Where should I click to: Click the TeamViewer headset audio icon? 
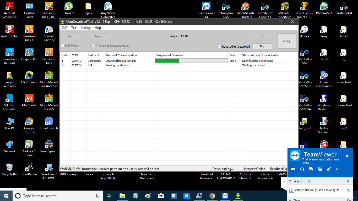tap(302, 169)
